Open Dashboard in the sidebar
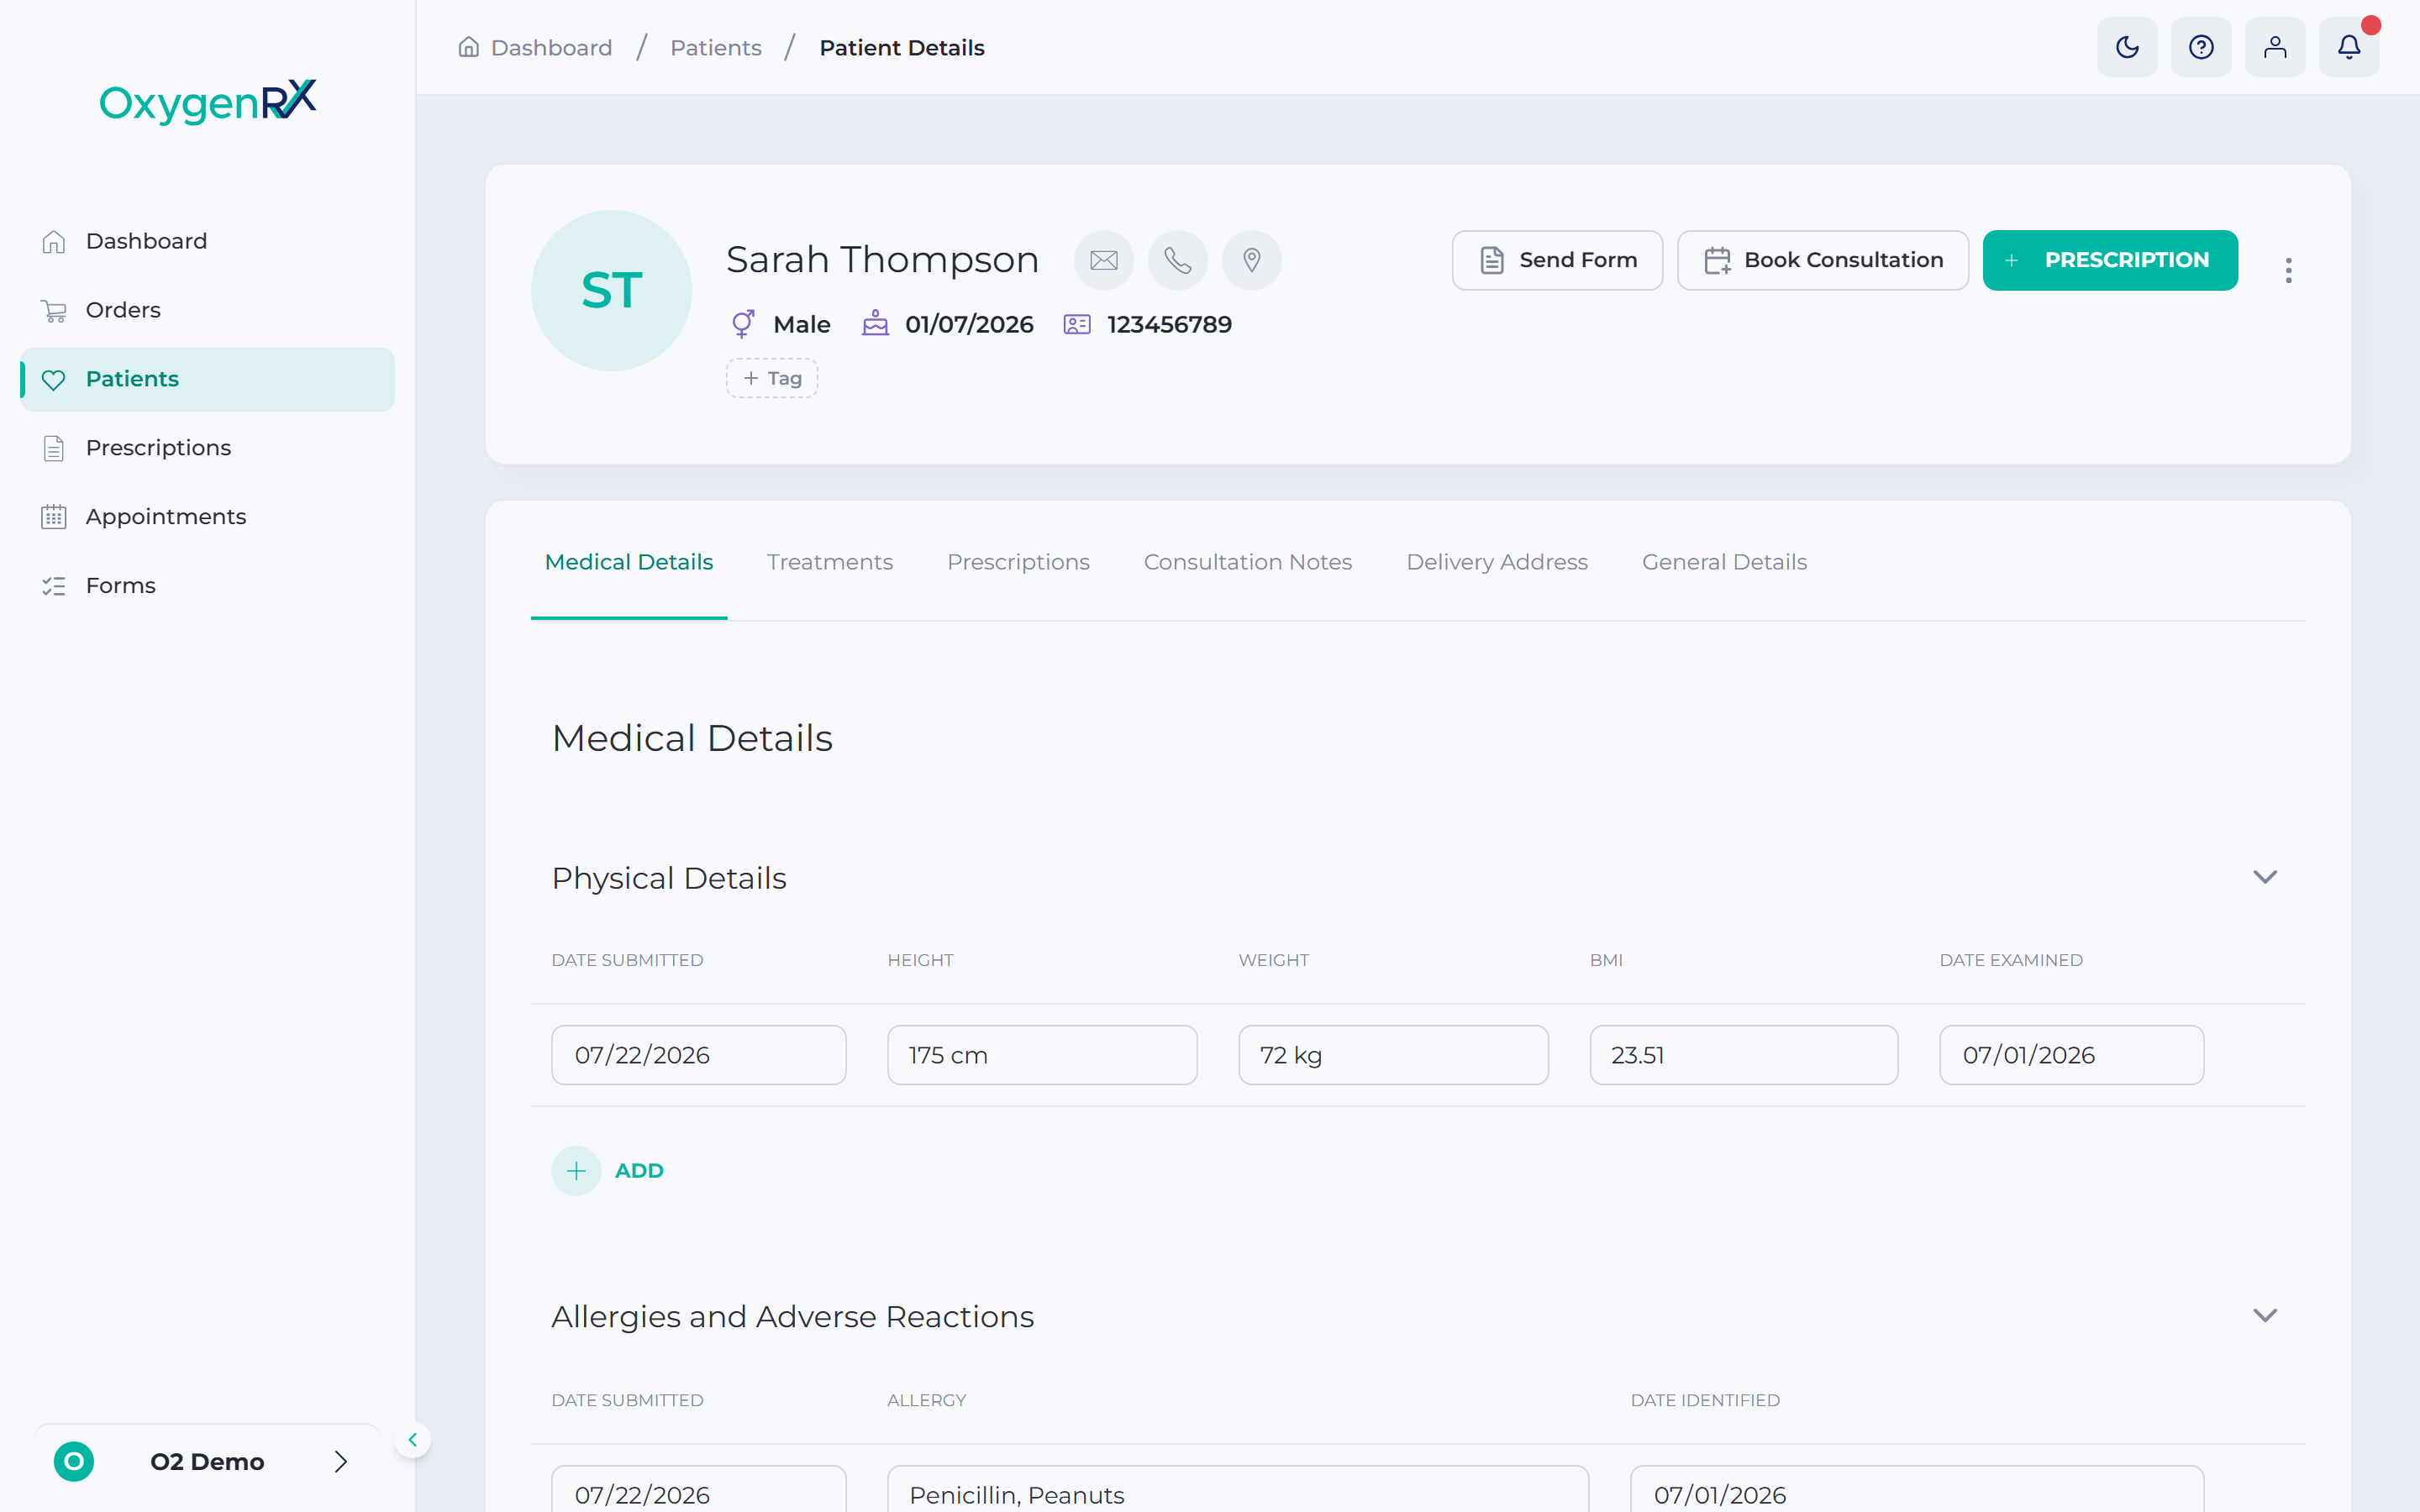The image size is (2420, 1512). point(207,241)
